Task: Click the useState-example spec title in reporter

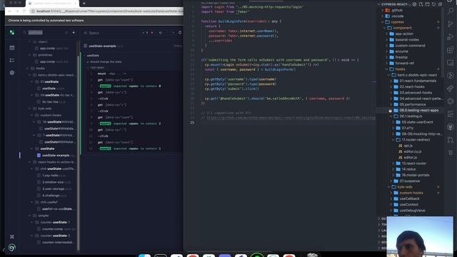Action: (x=102, y=46)
